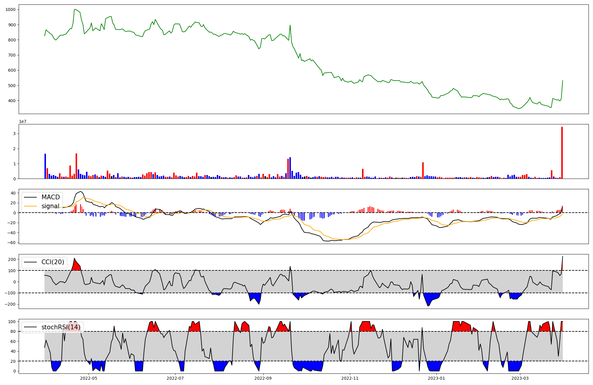Click the 2022-05 x-axis date label
The height and width of the screenshot is (385, 593).
(x=88, y=378)
